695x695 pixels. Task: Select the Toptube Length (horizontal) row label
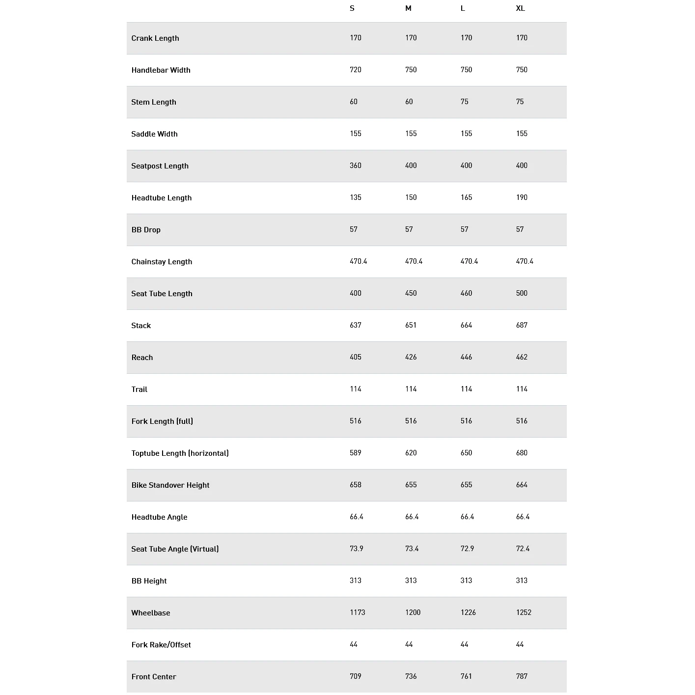click(x=180, y=453)
